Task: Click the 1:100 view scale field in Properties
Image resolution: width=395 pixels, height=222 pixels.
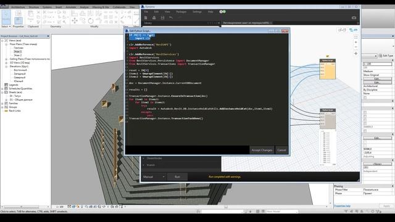Action: click(377, 64)
